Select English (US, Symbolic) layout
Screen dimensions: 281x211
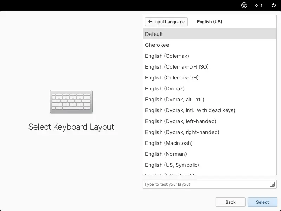(x=209, y=165)
